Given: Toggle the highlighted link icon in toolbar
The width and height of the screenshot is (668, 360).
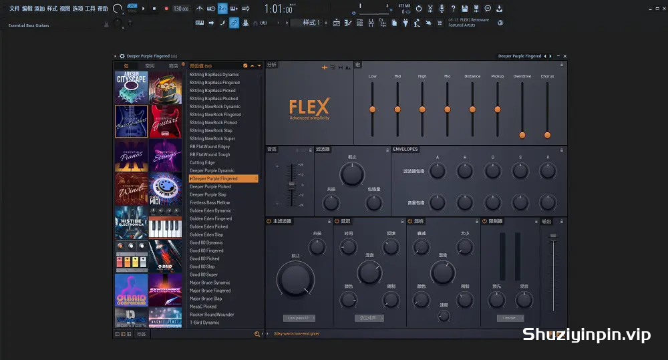Looking at the screenshot, I should tap(234, 23).
